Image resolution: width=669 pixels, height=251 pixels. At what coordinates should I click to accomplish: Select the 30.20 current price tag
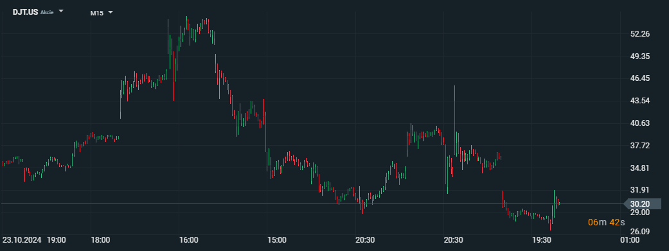pos(639,203)
